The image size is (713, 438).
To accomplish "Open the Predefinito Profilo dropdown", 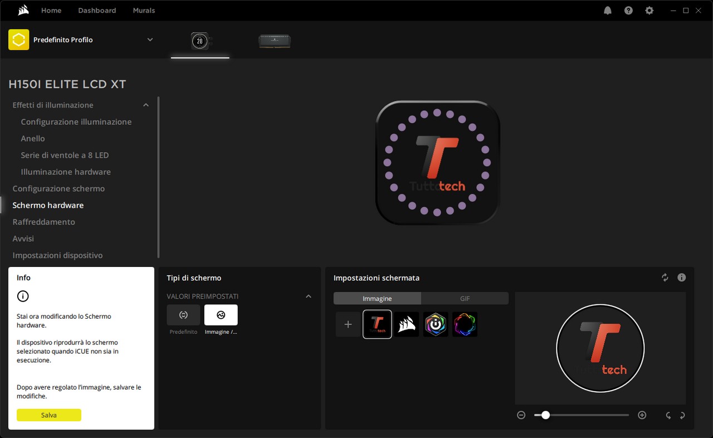I will 150,40.
